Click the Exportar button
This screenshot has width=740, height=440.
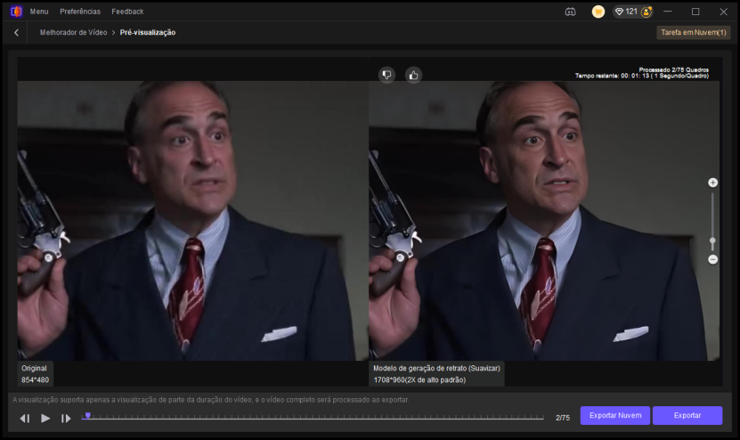coord(687,415)
